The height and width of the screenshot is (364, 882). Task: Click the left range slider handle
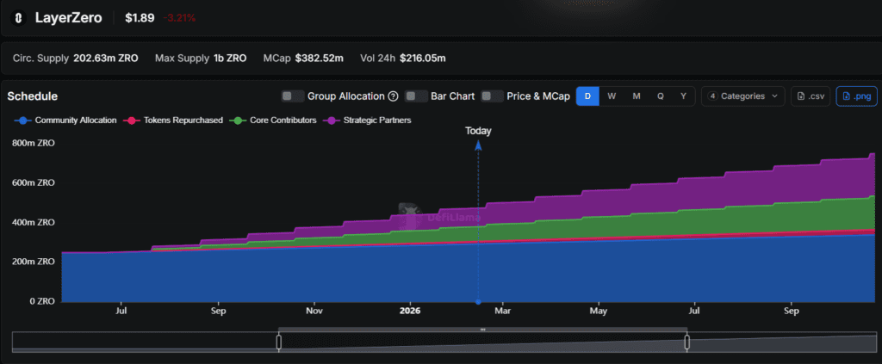278,342
